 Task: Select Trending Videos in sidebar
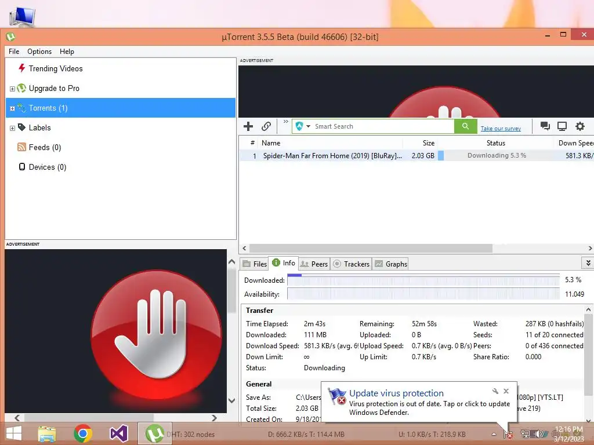click(x=55, y=68)
